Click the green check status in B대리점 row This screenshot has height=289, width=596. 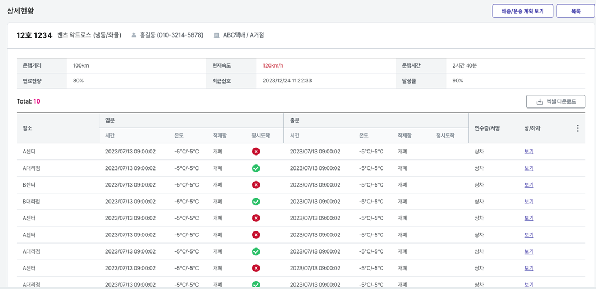[256, 202]
